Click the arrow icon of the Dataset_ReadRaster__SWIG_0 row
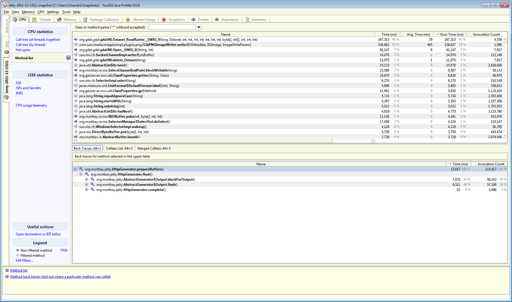512x302 pixels. click(x=76, y=40)
